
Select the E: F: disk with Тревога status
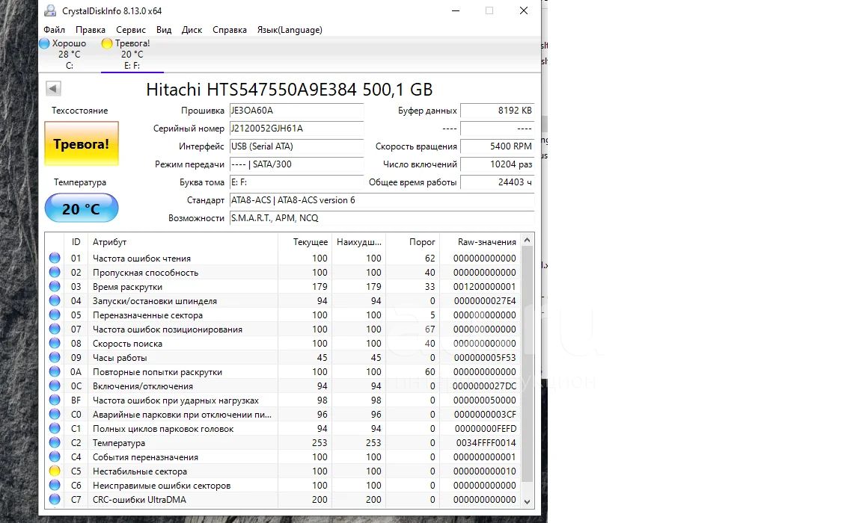coord(132,55)
